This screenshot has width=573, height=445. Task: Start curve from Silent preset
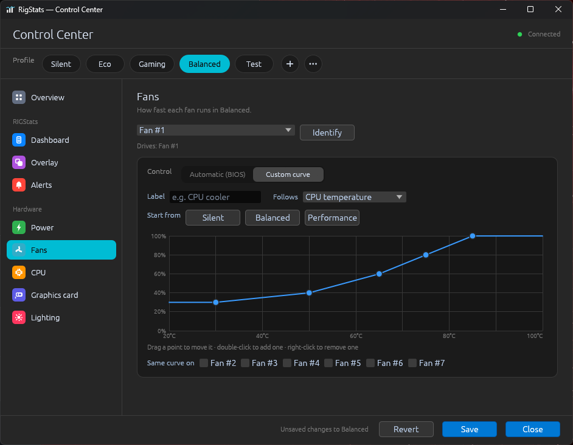[213, 218]
